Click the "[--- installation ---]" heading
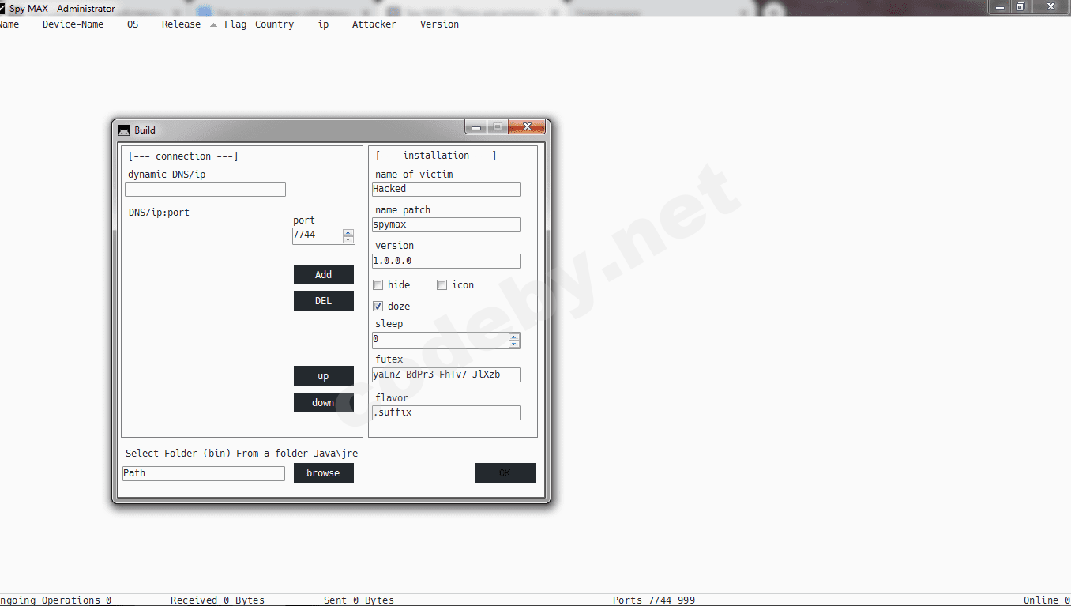The width and height of the screenshot is (1071, 606). tap(436, 156)
